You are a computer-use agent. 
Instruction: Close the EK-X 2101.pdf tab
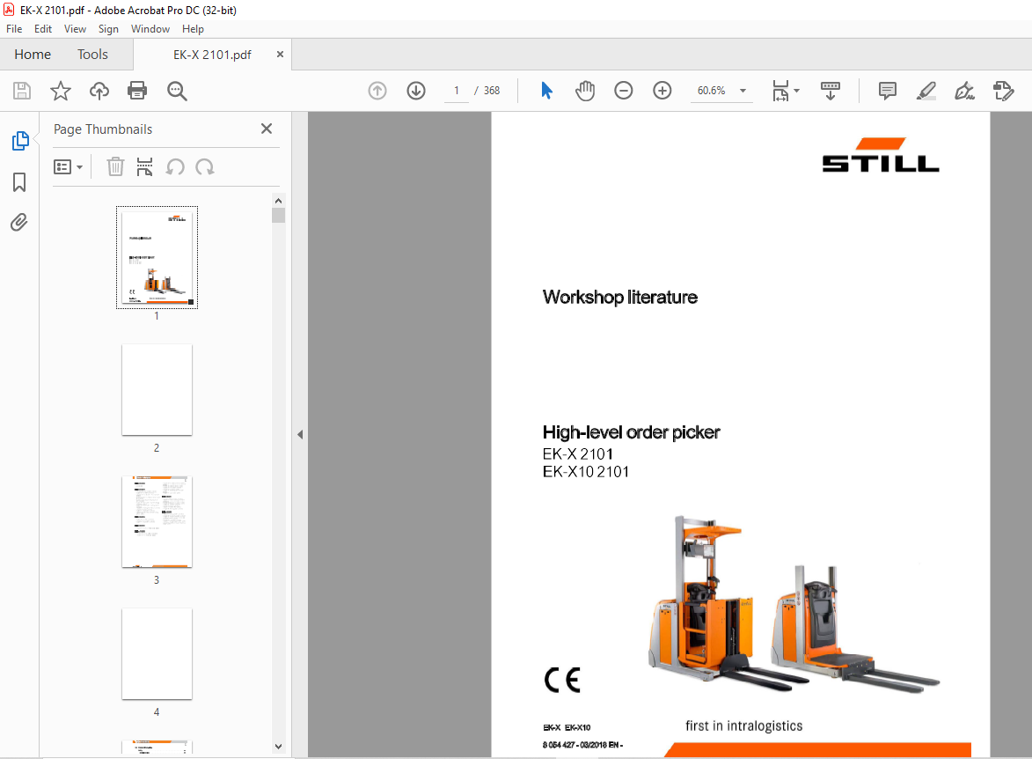pyautogui.click(x=280, y=54)
